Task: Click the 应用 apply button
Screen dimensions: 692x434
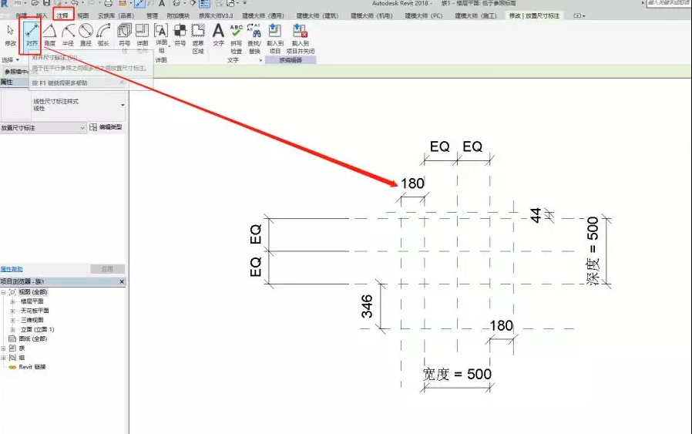Action: pyautogui.click(x=107, y=269)
